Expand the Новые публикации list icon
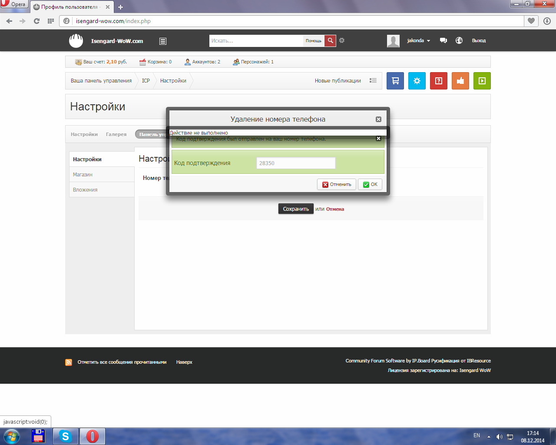This screenshot has height=445, width=556. [x=373, y=81]
